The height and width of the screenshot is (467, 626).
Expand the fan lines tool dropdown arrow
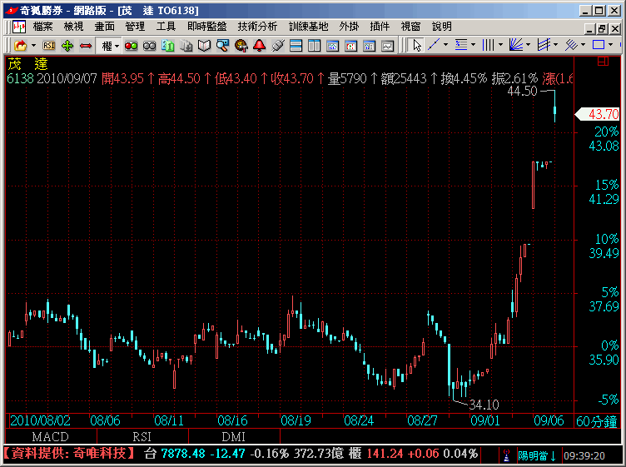point(529,45)
